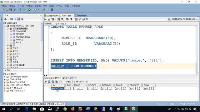This screenshot has width=200, height=112.
Task: Click the Run Script icon in worksheet toolbar
Action: click(49, 19)
